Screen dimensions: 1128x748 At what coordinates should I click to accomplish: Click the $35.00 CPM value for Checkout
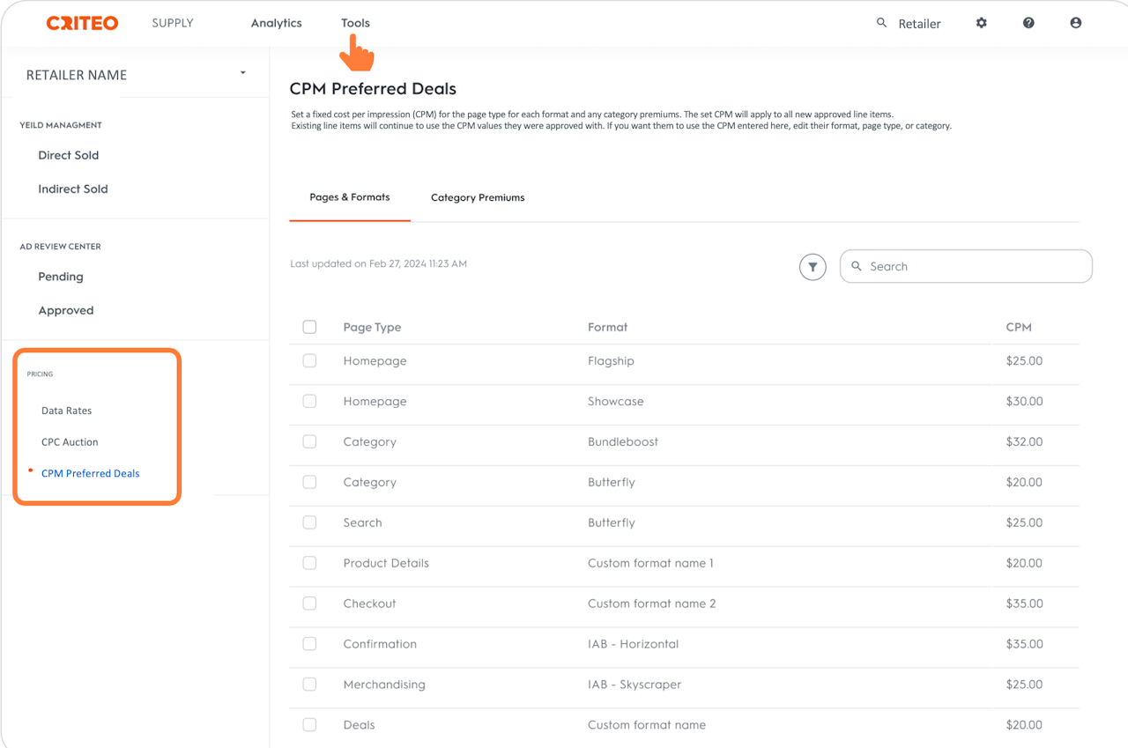point(1024,604)
